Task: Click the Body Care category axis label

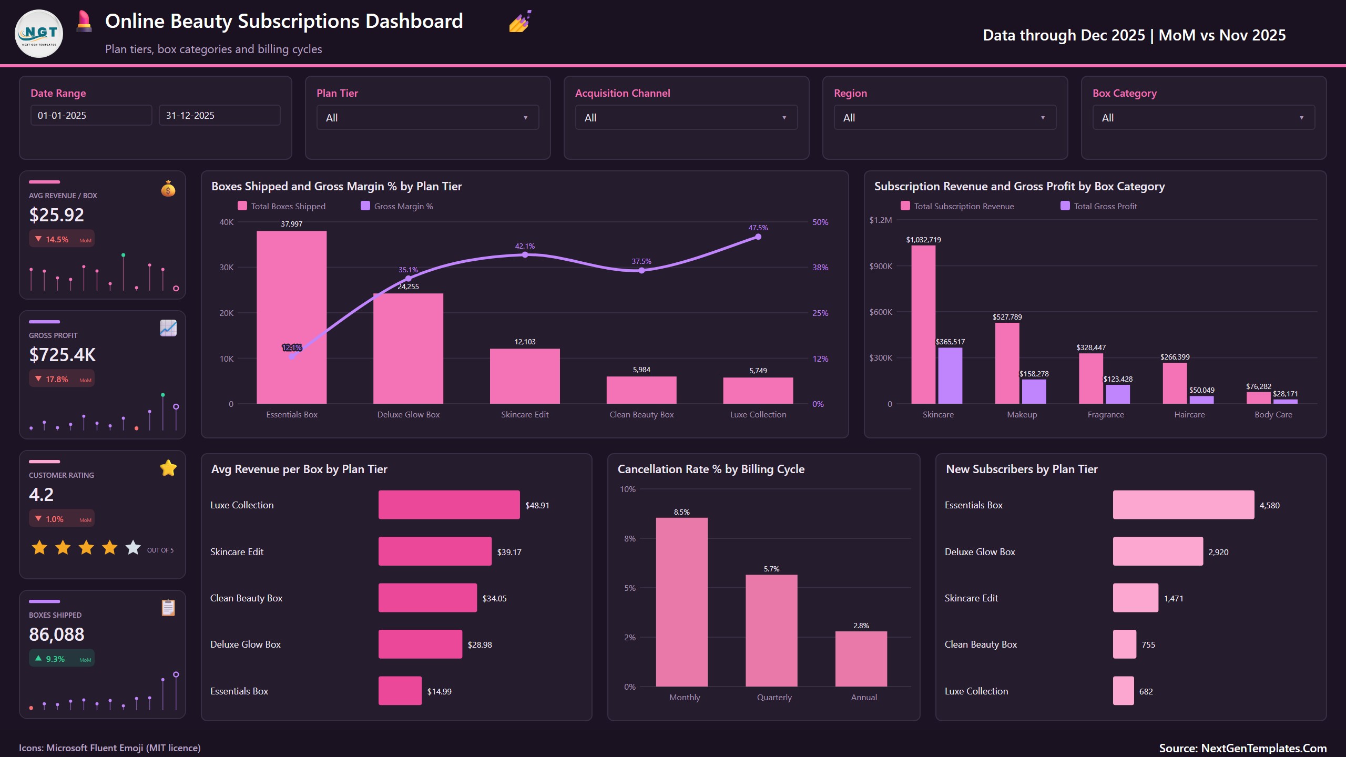Action: coord(1273,414)
